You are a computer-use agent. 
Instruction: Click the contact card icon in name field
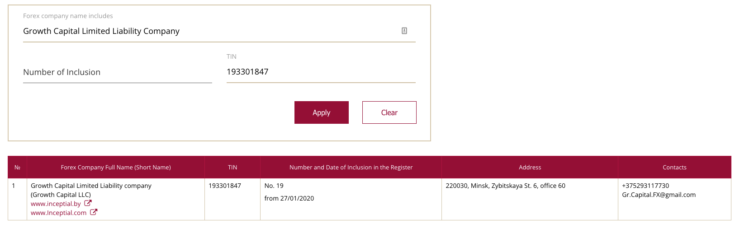coord(404,31)
